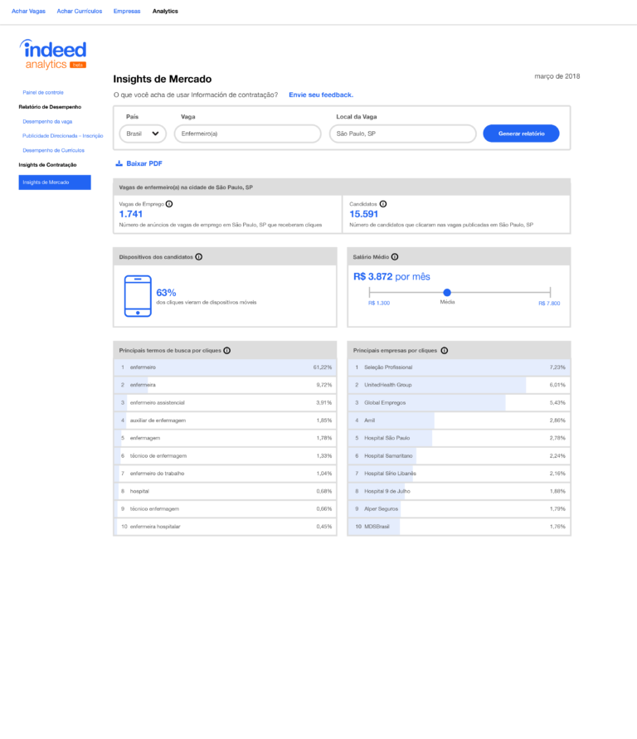Select search term enfermeiro do trabalho

226,474
